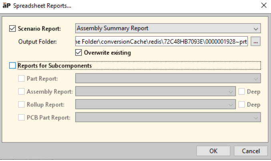Image resolution: width=271 pixels, height=161 pixels.
Task: Expand the Rollup Report dropdown
Action: [155, 104]
